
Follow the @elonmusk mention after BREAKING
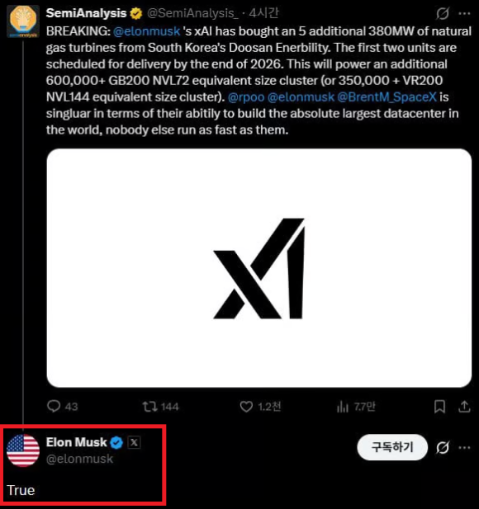[x=146, y=31]
